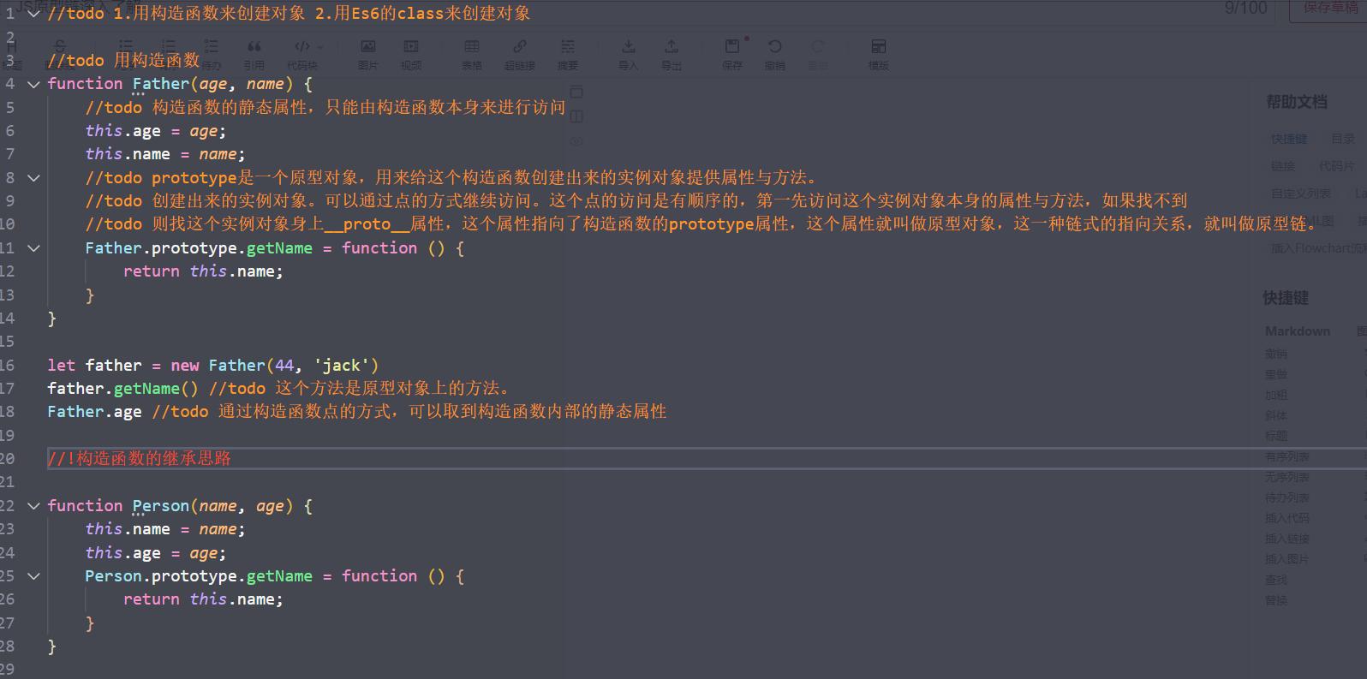Click 'Father.age' expression on line 18
The height and width of the screenshot is (679, 1367).
94,412
